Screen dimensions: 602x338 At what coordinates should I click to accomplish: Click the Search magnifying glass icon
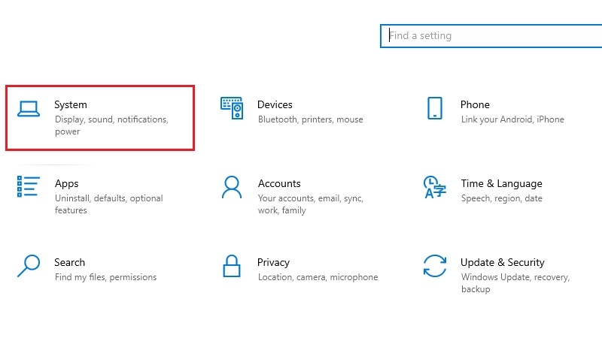[29, 266]
